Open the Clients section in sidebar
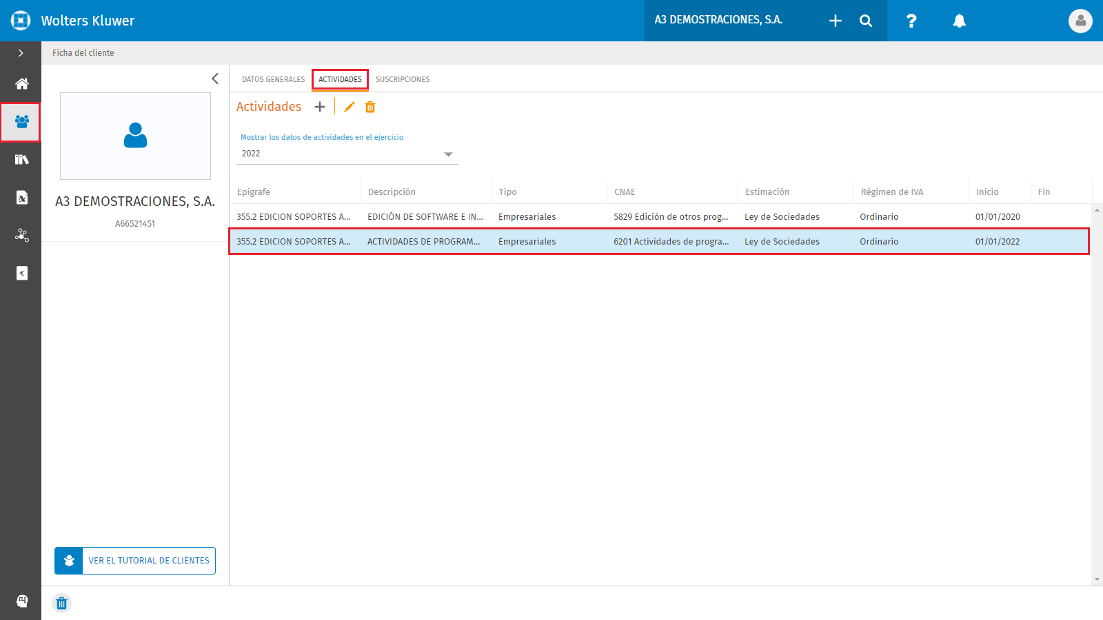Screen dimensions: 1103x620 [x=21, y=122]
